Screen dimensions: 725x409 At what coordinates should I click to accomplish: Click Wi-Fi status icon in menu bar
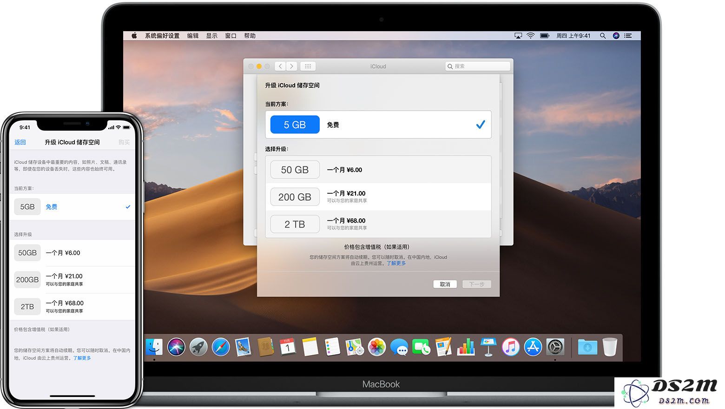coord(530,36)
